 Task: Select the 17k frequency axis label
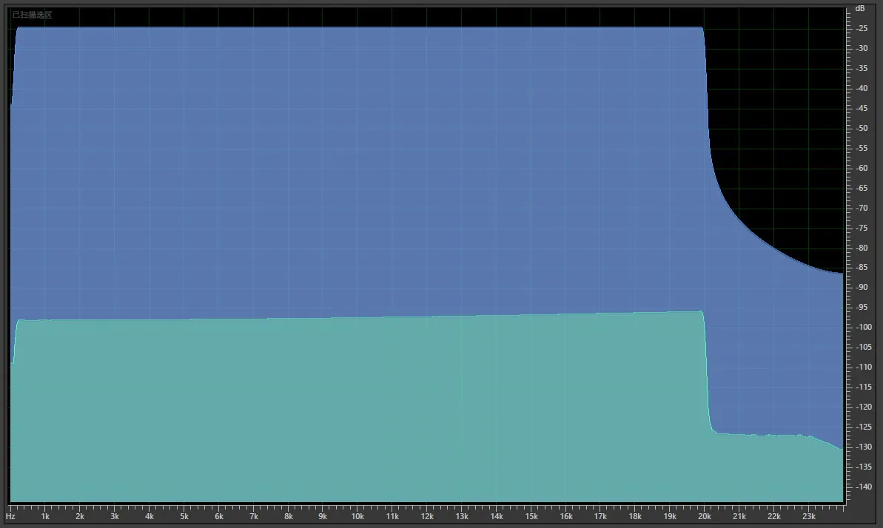(x=600, y=516)
